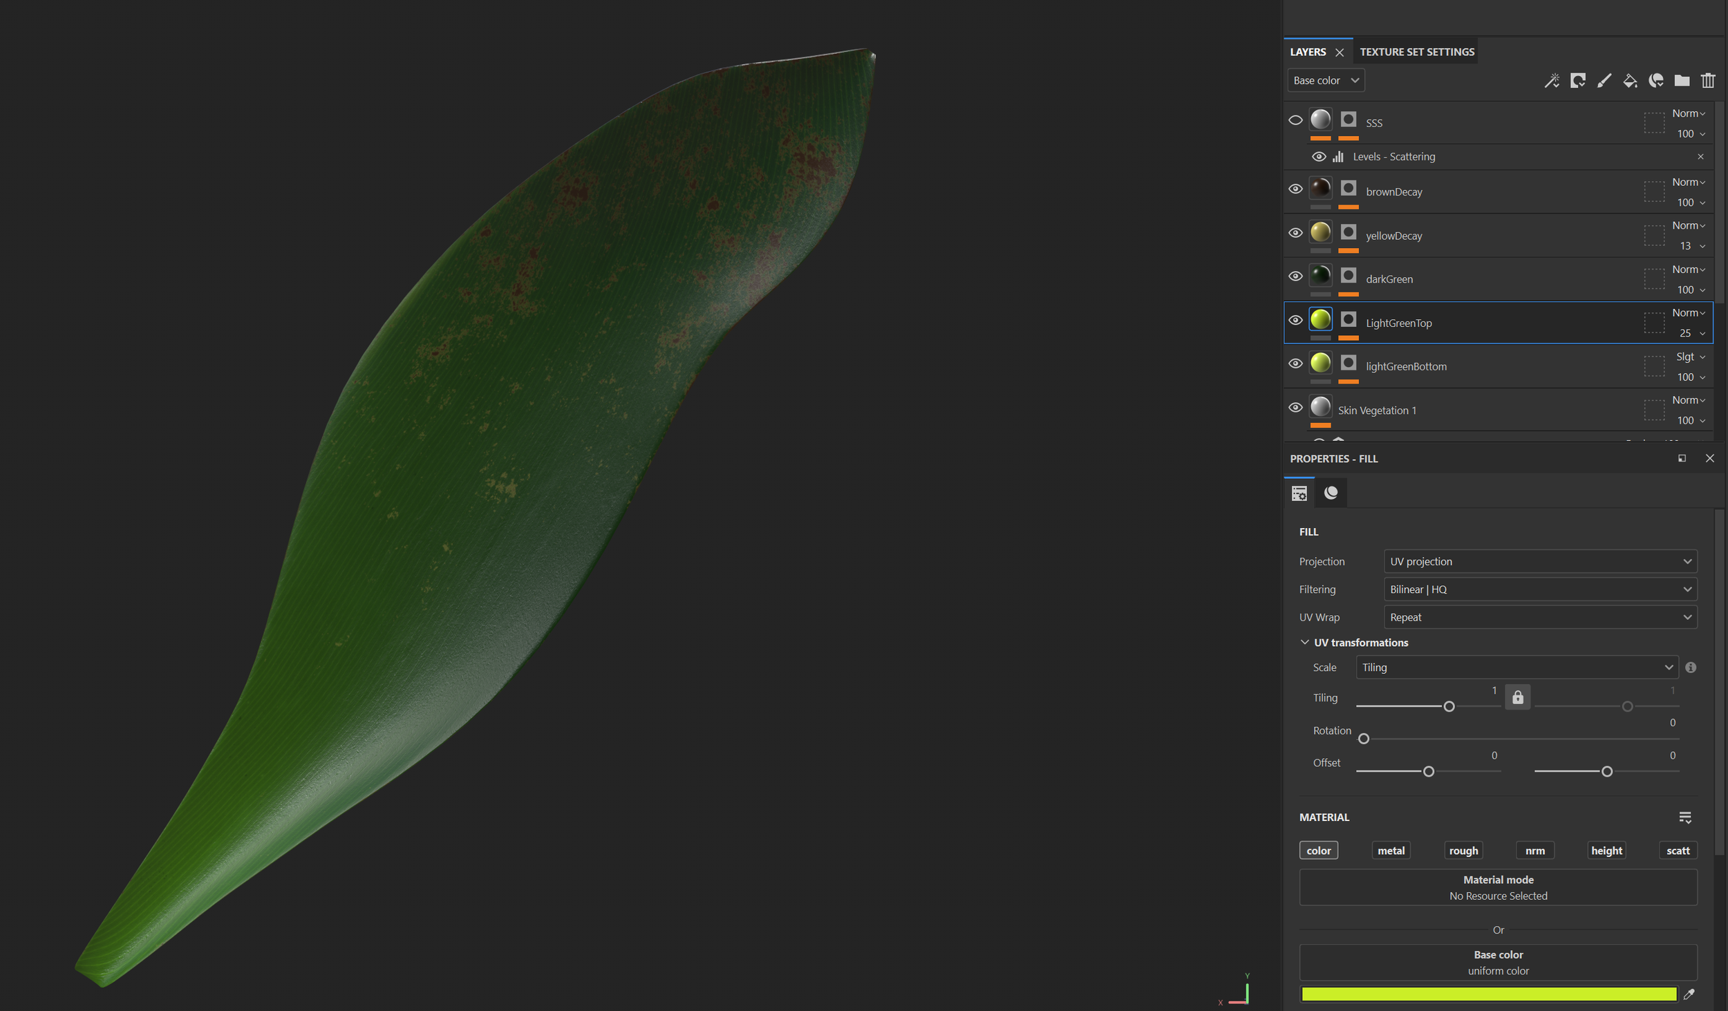
Task: Hide the Levels - Scattering effect
Action: click(x=1319, y=157)
